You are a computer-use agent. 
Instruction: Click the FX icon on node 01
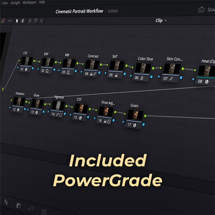(26, 70)
